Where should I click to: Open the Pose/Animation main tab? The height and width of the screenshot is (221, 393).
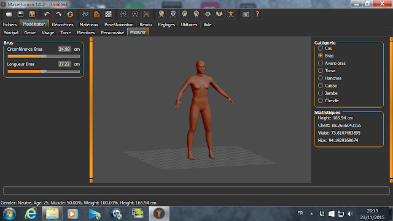tap(119, 24)
